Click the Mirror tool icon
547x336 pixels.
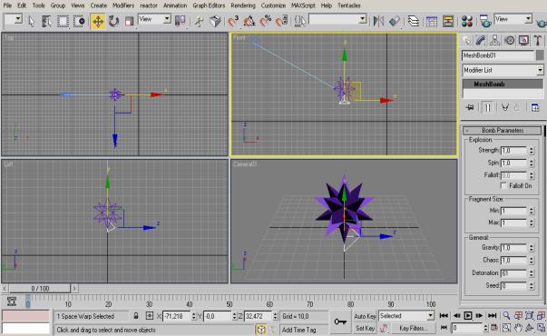click(x=378, y=21)
